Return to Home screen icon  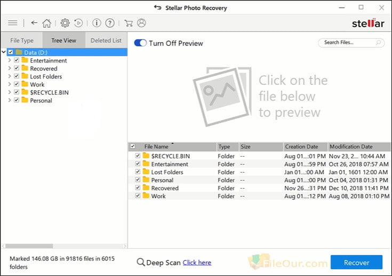(47, 23)
